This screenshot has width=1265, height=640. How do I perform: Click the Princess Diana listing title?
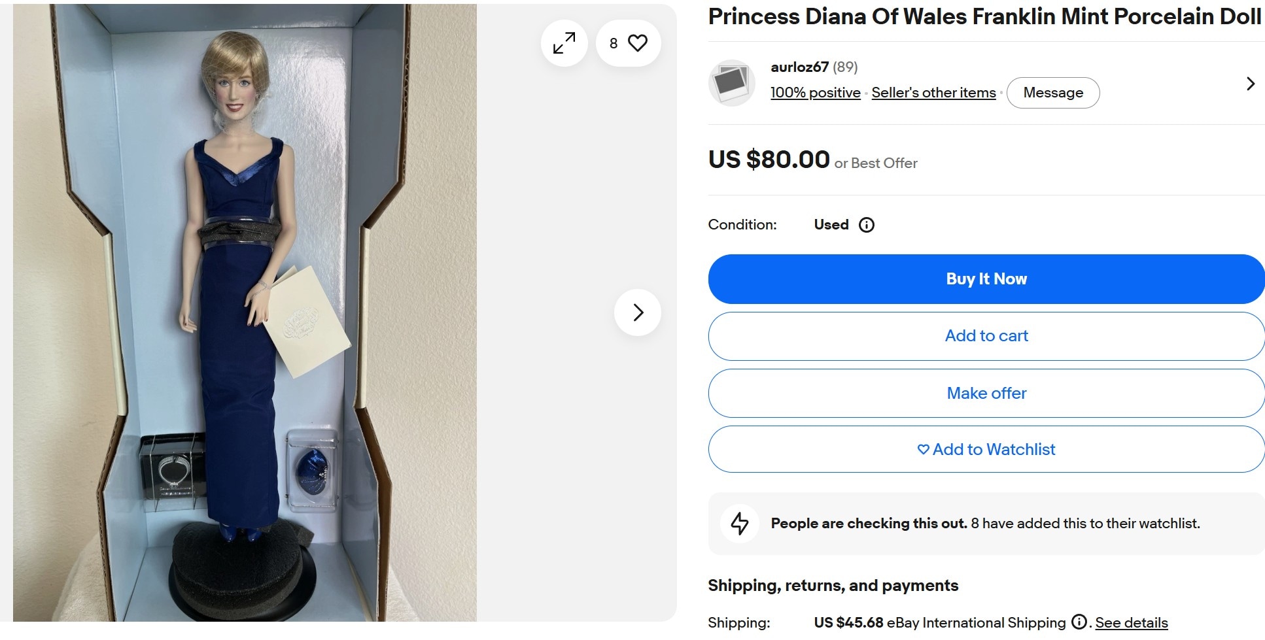tap(984, 16)
